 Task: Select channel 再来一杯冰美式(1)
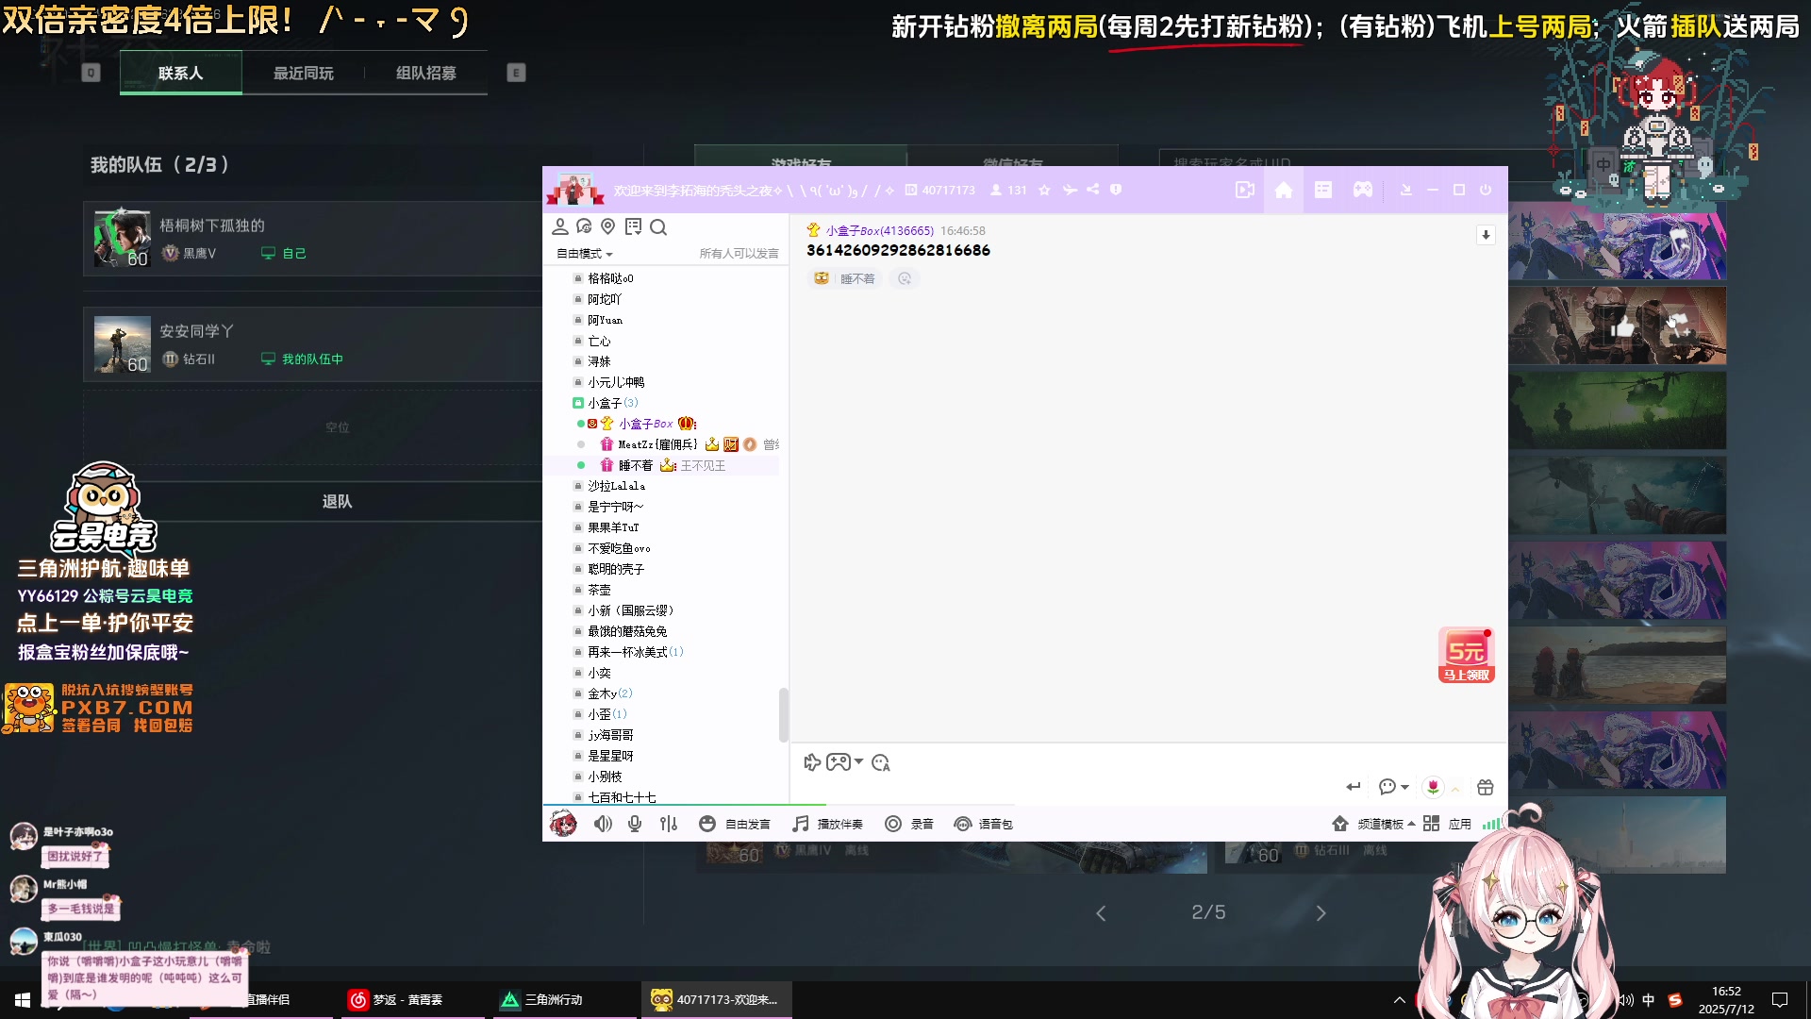click(635, 652)
